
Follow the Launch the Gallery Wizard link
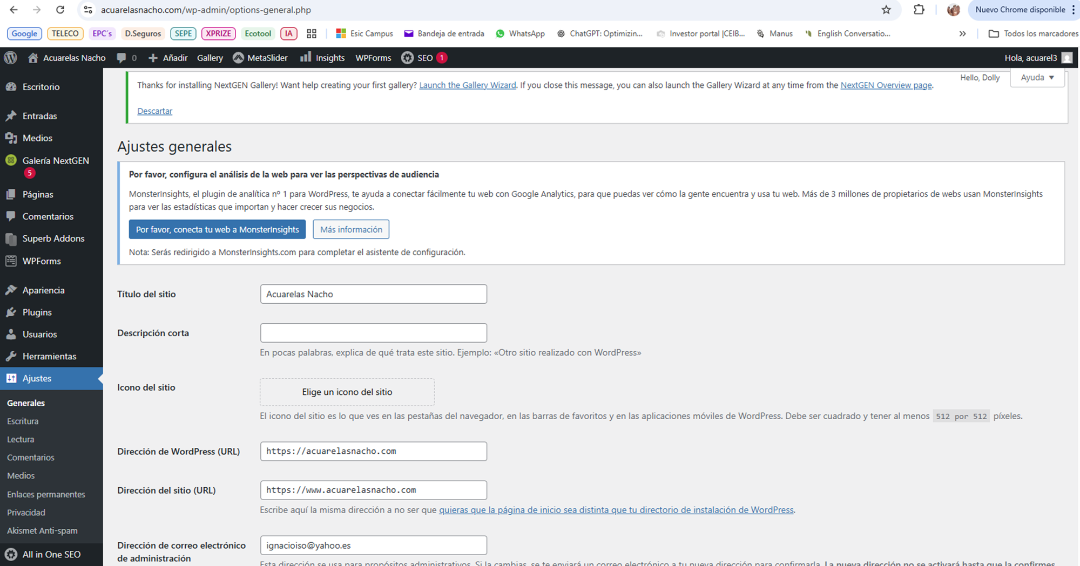pos(468,85)
